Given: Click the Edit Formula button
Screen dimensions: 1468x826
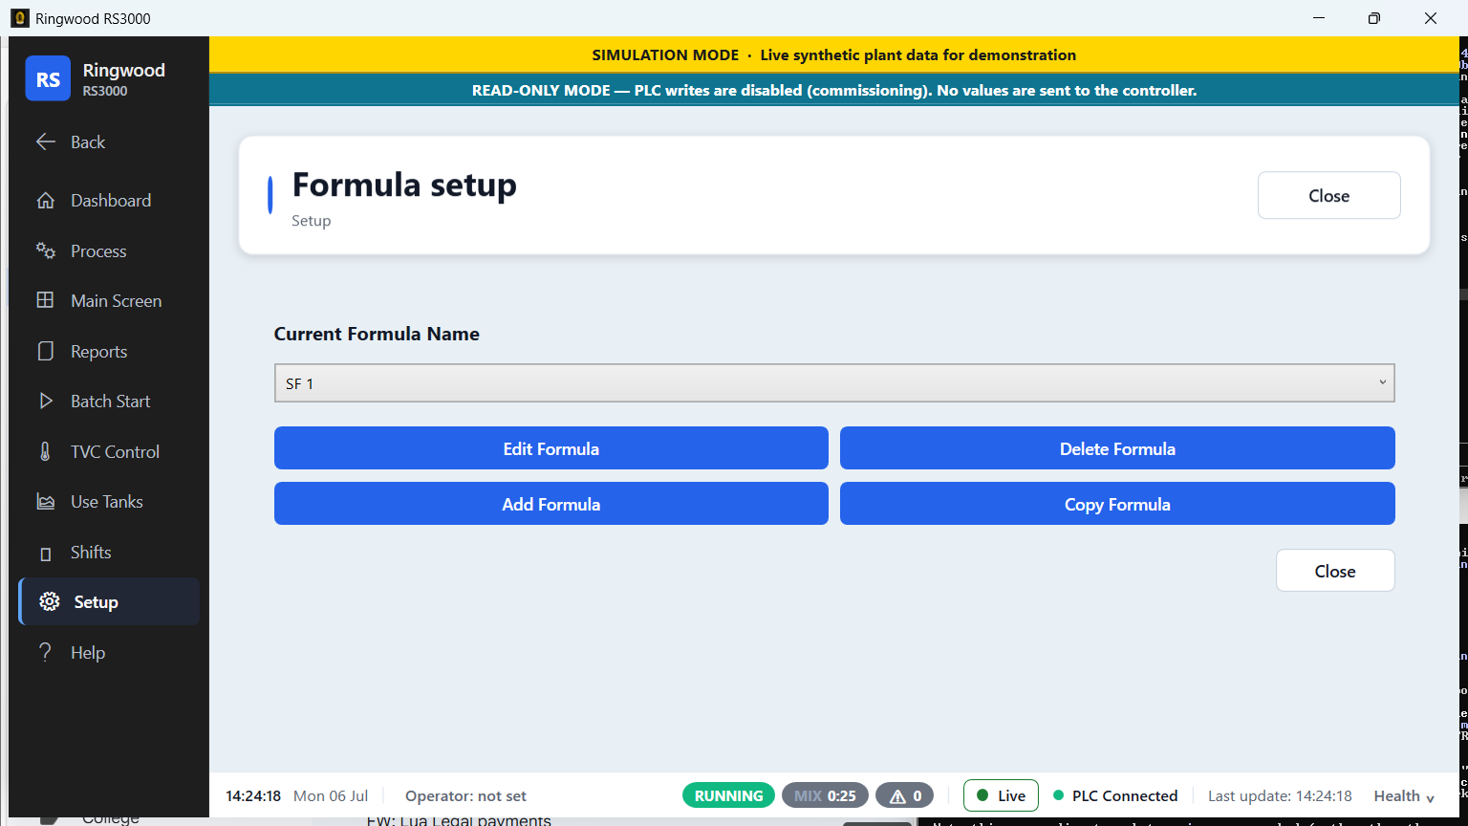Looking at the screenshot, I should [551, 448].
